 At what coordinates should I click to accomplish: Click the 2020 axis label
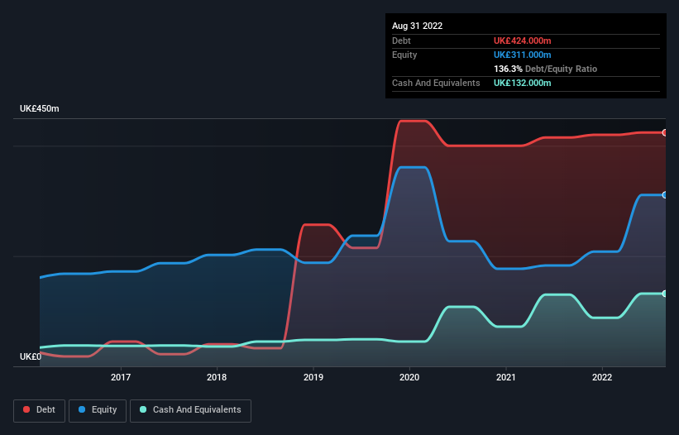click(409, 377)
